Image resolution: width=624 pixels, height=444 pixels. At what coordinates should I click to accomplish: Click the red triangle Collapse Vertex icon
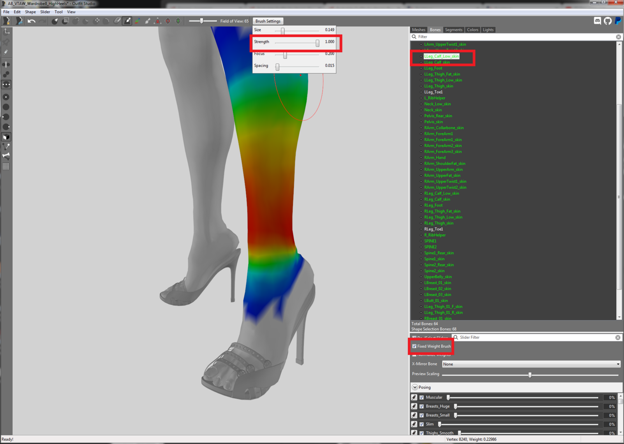tap(157, 21)
